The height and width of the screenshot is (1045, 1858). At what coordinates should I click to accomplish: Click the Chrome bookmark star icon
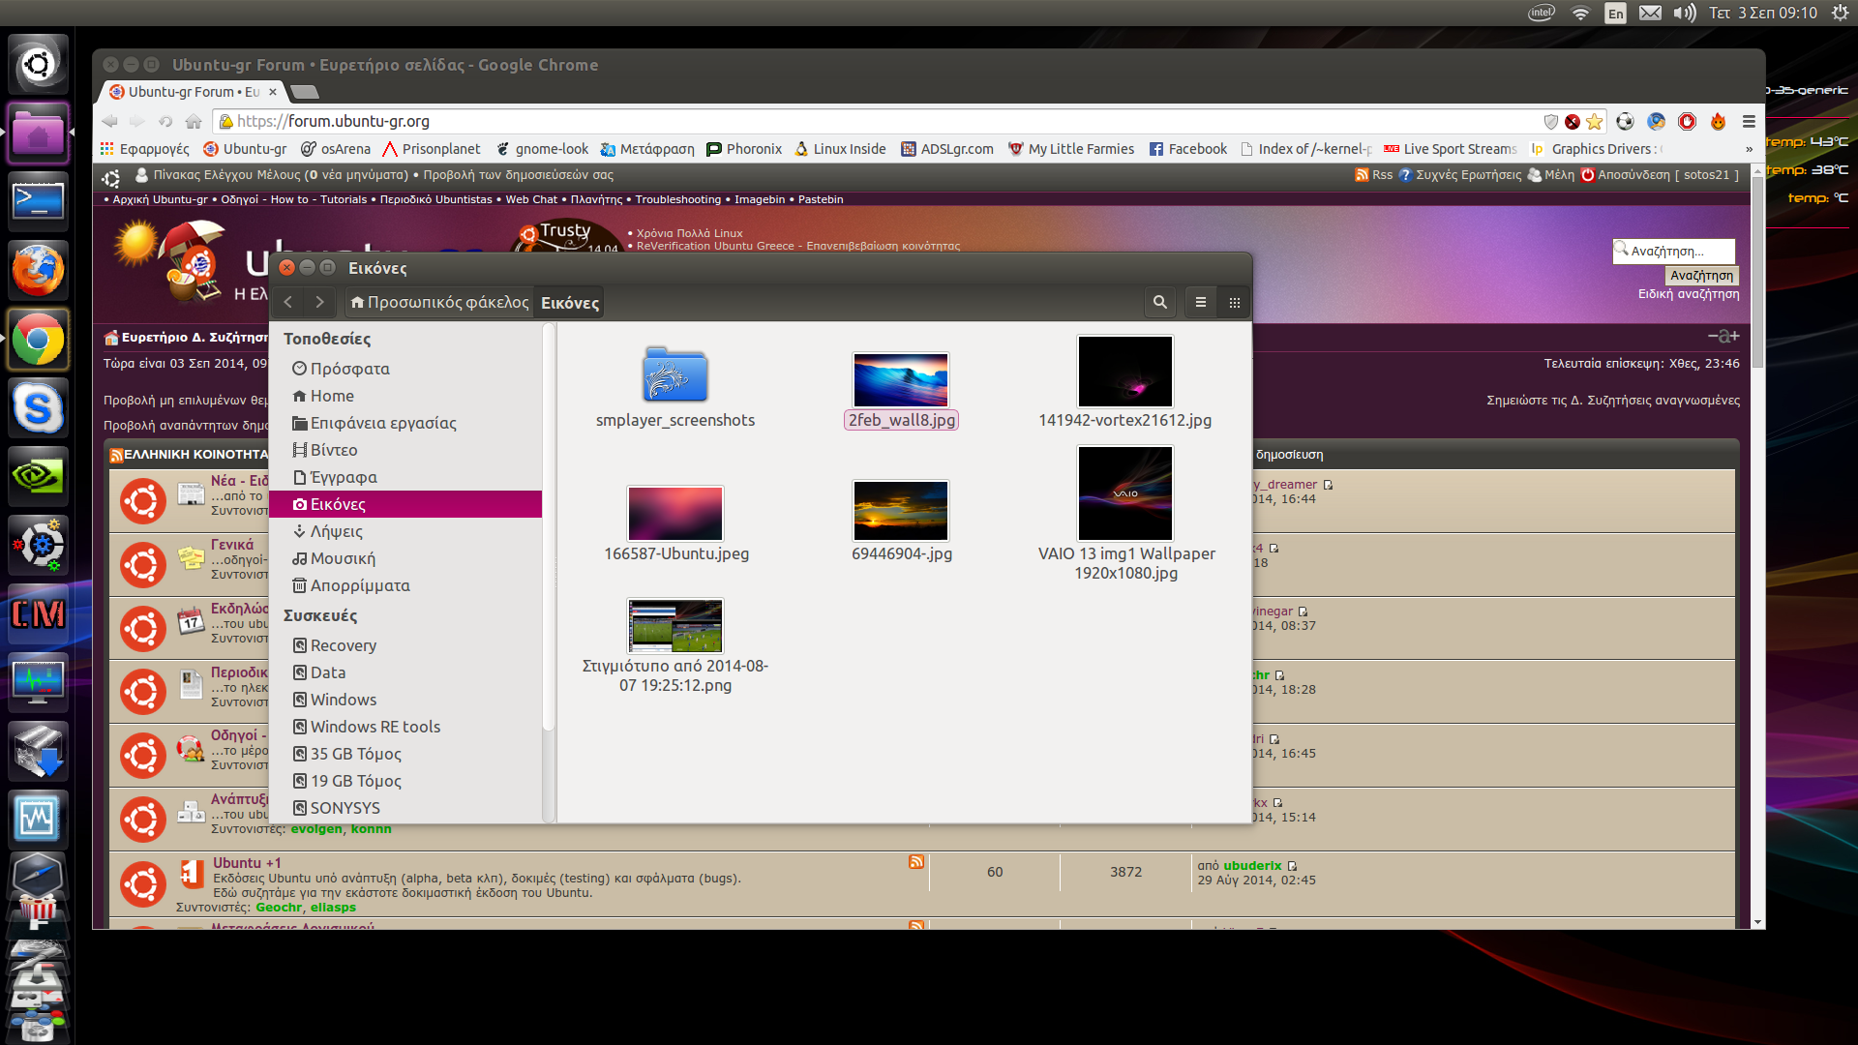coord(1595,121)
